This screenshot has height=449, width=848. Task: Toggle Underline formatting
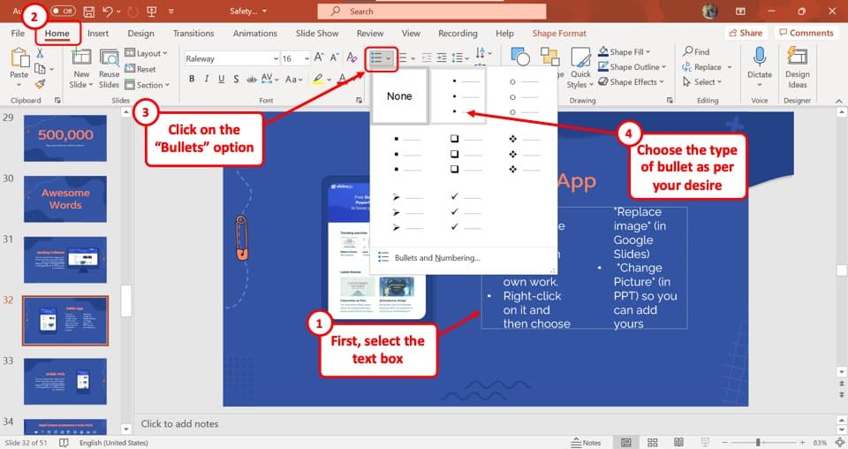coord(221,79)
